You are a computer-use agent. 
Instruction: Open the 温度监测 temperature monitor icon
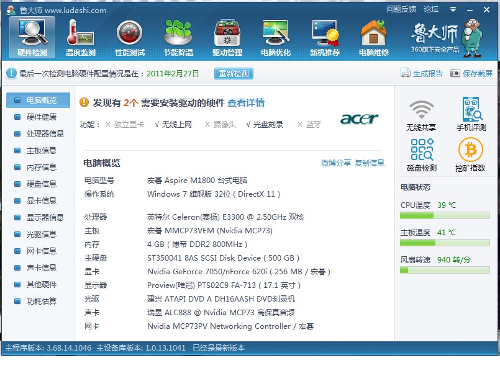click(x=81, y=37)
